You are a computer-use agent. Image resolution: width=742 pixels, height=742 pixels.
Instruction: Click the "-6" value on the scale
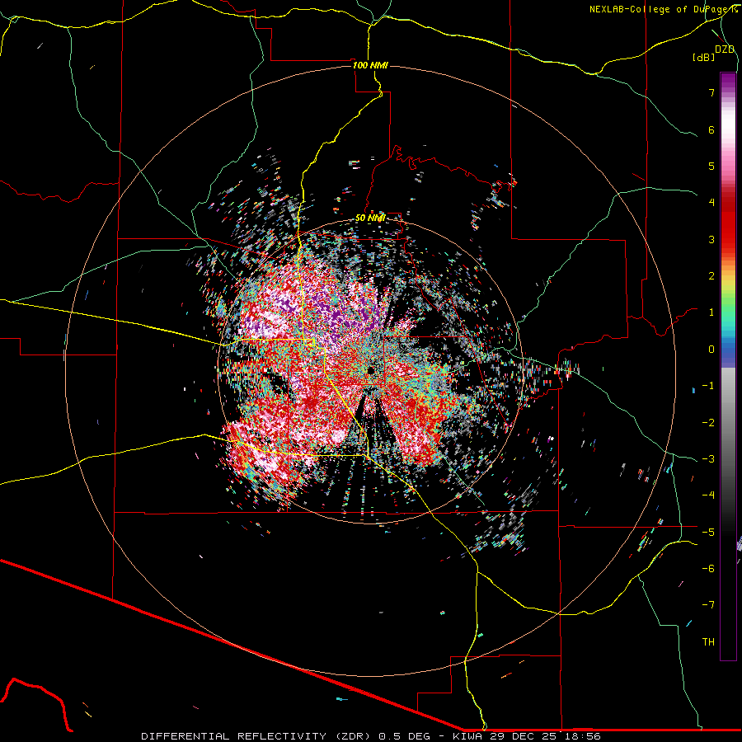coord(708,569)
